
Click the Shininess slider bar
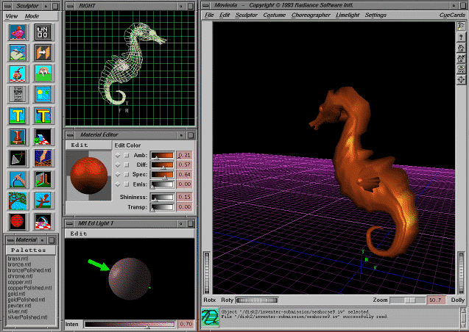[x=161, y=198]
